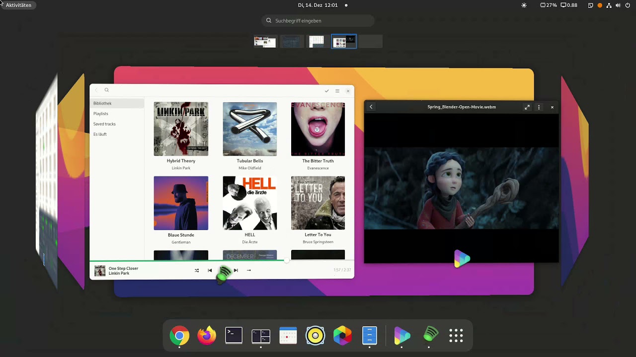Open the hamburger menu of the music app
The width and height of the screenshot is (636, 357).
point(337,91)
